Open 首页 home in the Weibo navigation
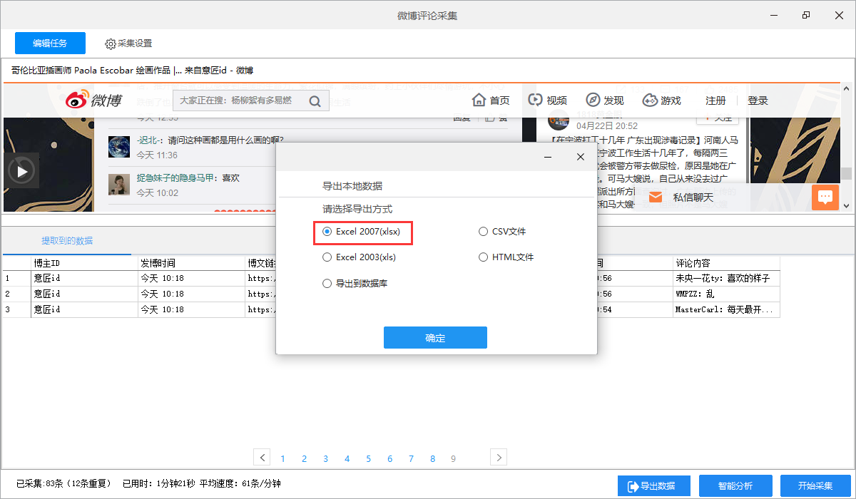 tap(491, 101)
